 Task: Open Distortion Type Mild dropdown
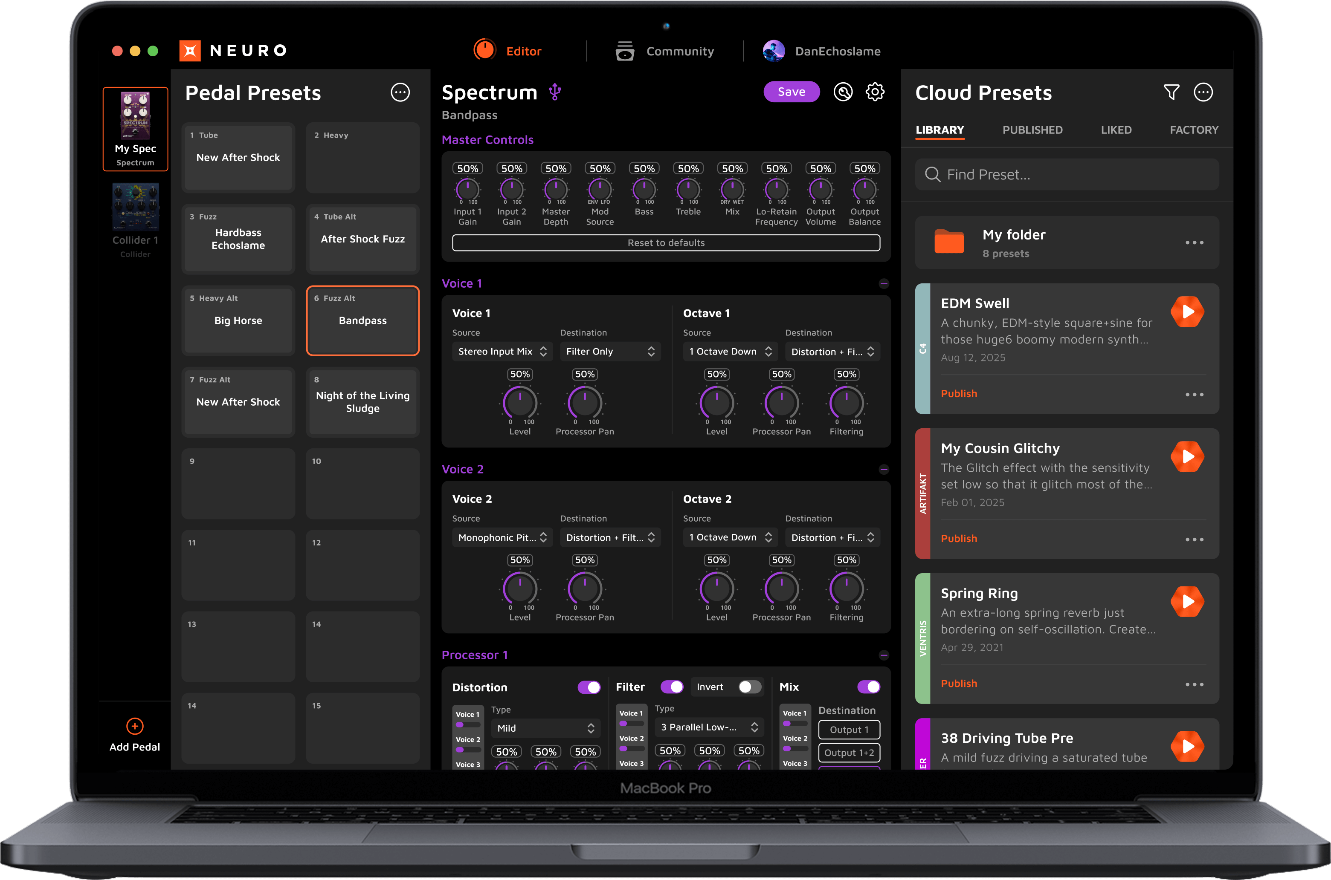(545, 728)
